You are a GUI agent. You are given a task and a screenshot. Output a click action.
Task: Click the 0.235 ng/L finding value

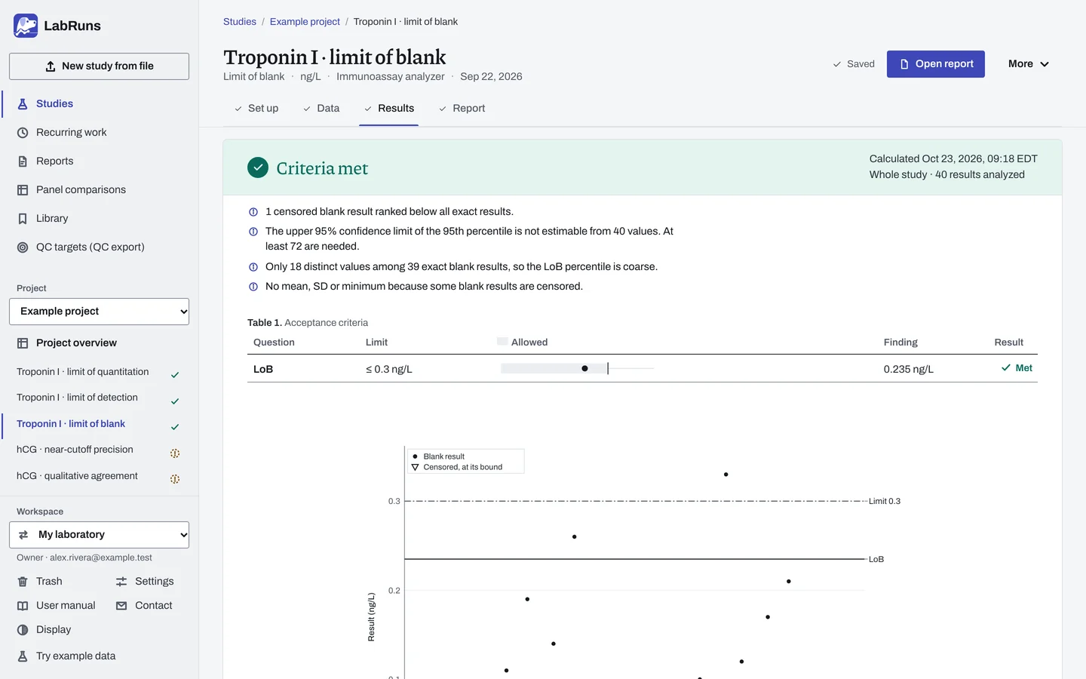(x=909, y=370)
